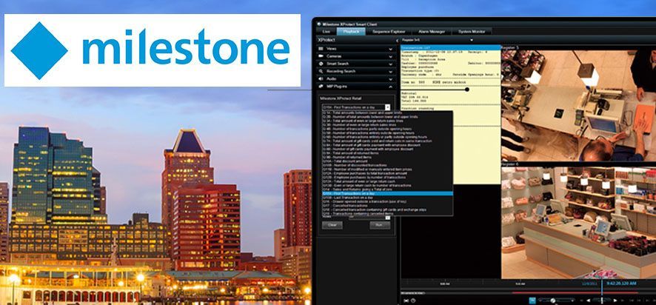This screenshot has height=305, width=656.
Task: Click the Cameras icon in side panel
Action: 321,56
